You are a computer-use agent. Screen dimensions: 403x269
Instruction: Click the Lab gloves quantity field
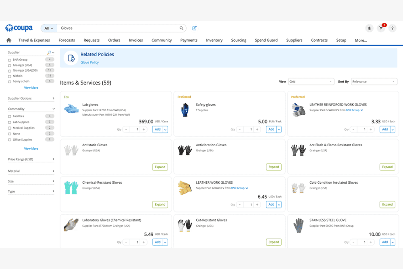pyautogui.click(x=135, y=129)
